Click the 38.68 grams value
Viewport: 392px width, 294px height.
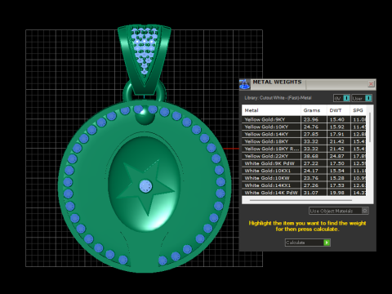pyautogui.click(x=311, y=156)
